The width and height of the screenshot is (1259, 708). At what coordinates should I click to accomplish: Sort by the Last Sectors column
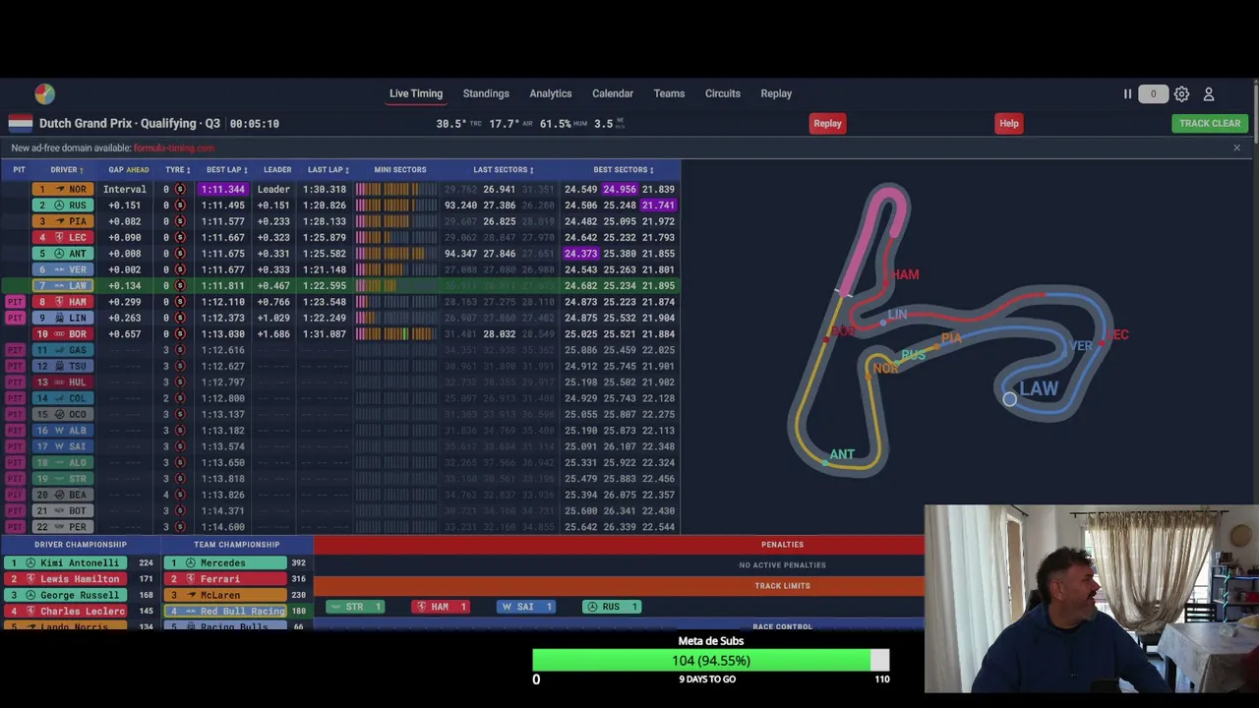click(x=504, y=170)
